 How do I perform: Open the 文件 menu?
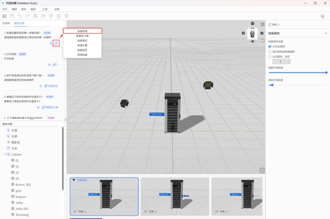(5, 9)
